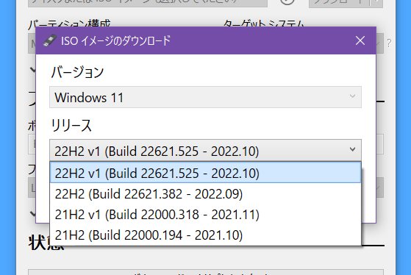Click the chevron arrow of the Windows 11 dropdown
The image size is (411, 275).
[x=352, y=96]
